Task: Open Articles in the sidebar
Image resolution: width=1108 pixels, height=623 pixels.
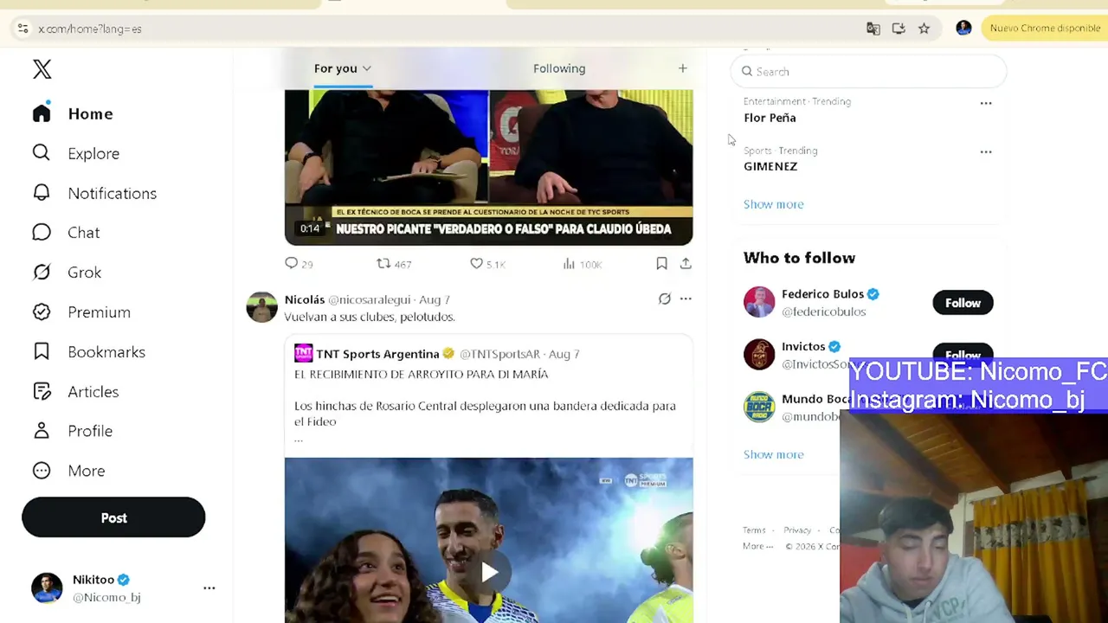Action: click(75, 392)
